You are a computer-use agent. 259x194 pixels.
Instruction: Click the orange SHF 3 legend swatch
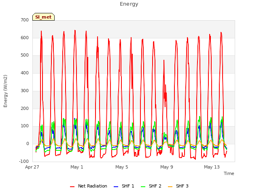(170, 187)
